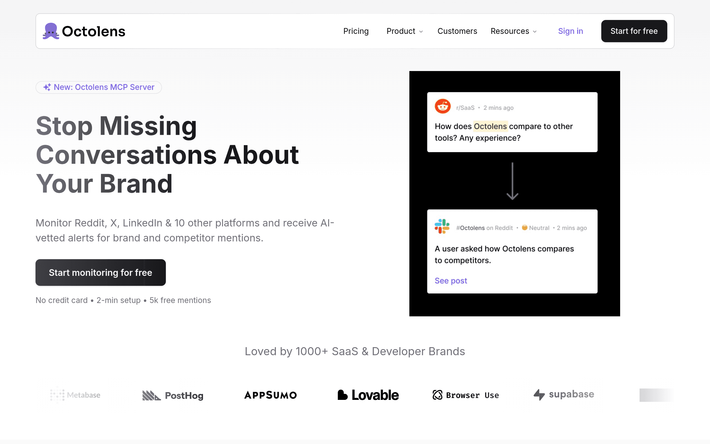
Task: Click the Browser Use logo
Action: click(x=466, y=395)
